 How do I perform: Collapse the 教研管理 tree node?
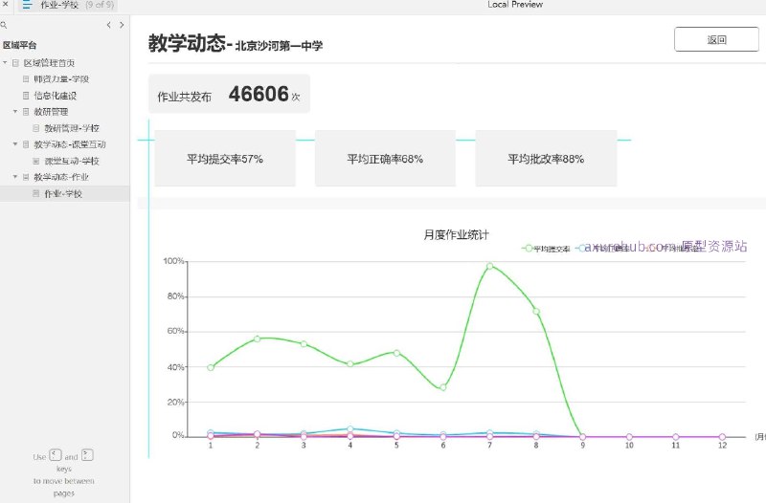15,111
